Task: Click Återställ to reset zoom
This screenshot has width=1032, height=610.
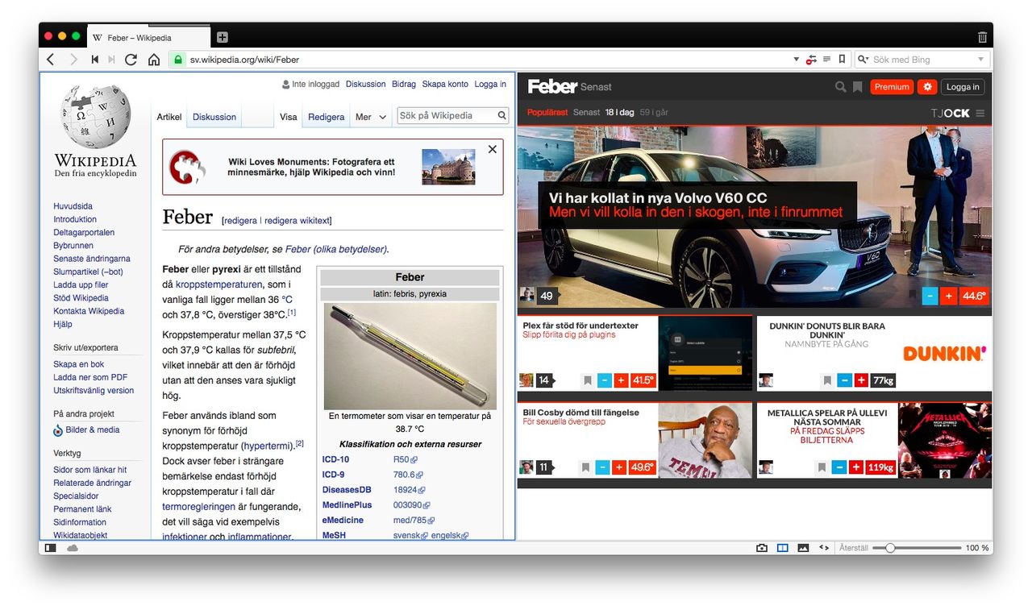Action: tap(854, 548)
